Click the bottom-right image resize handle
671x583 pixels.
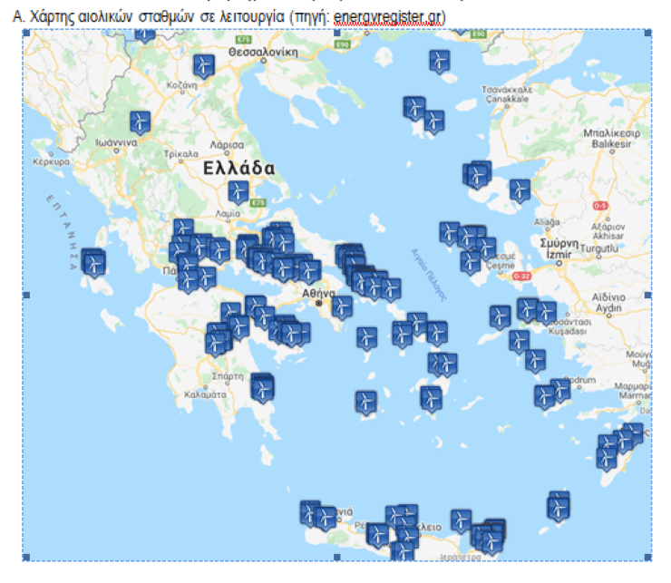click(649, 556)
